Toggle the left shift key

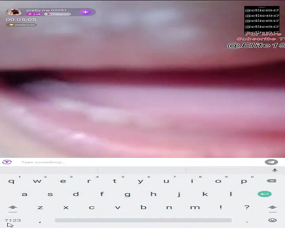click(x=13, y=207)
